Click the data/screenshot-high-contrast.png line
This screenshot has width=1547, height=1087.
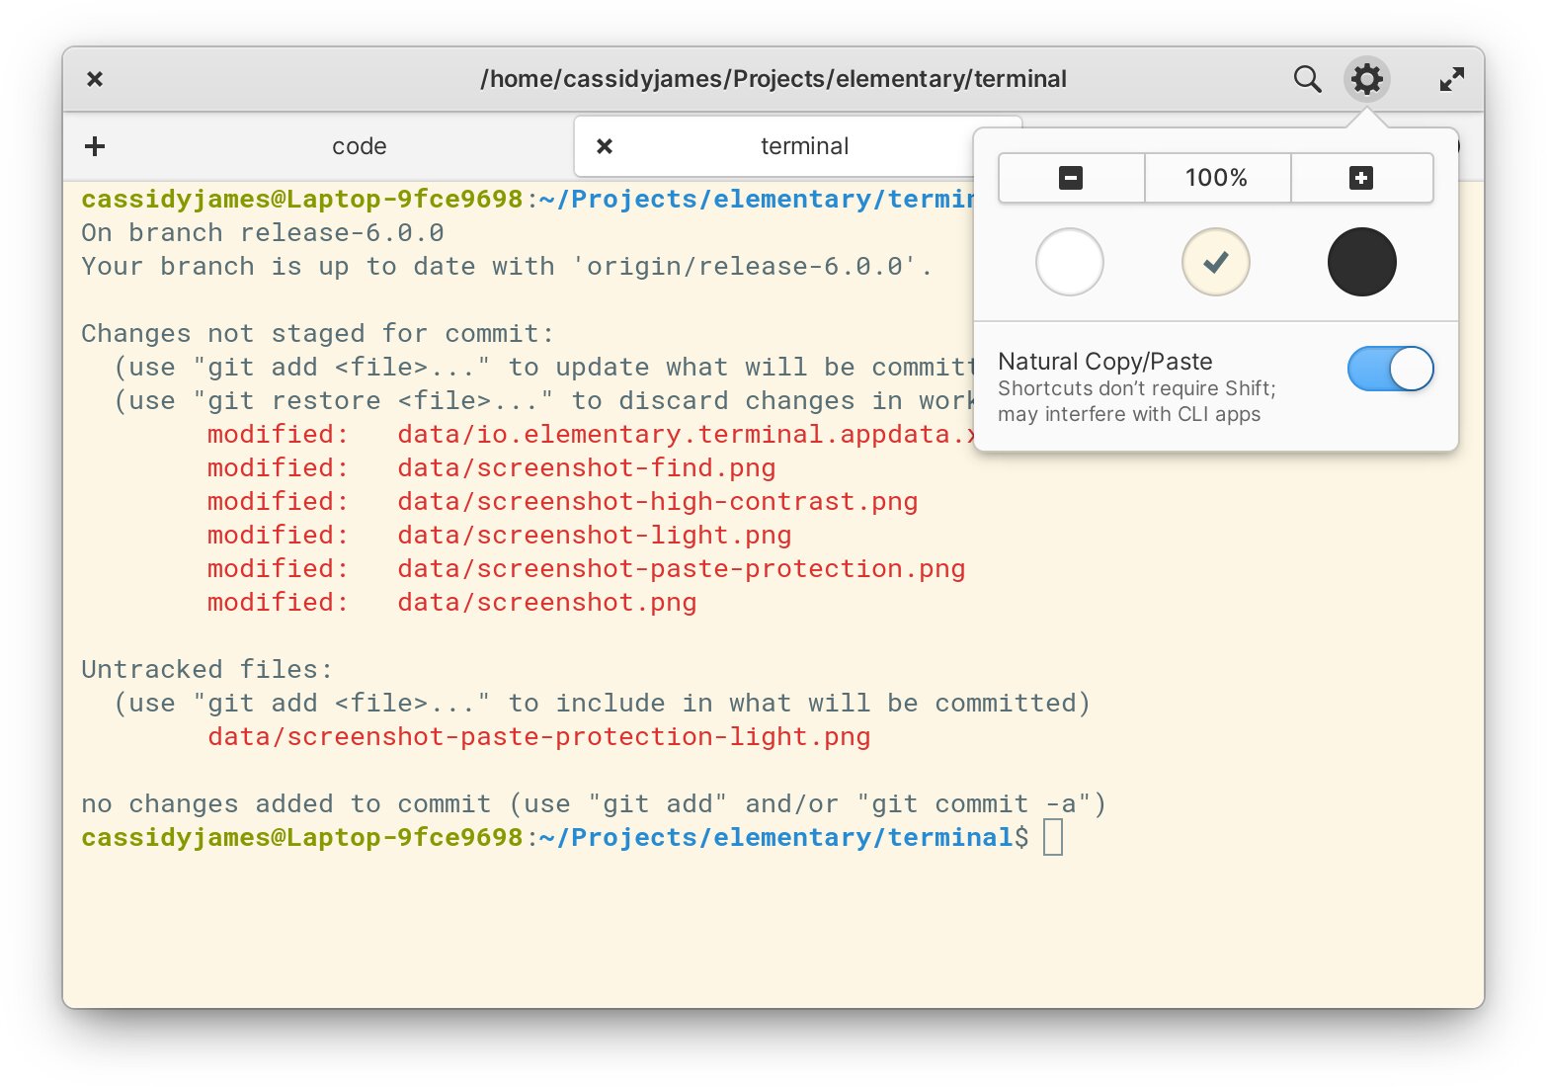[x=657, y=502]
